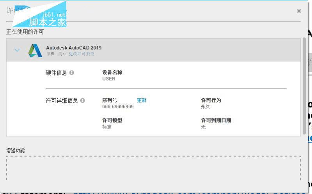This screenshot has width=312, height=194.
Task: Click the 许可到期日期 label
Action: (216, 120)
